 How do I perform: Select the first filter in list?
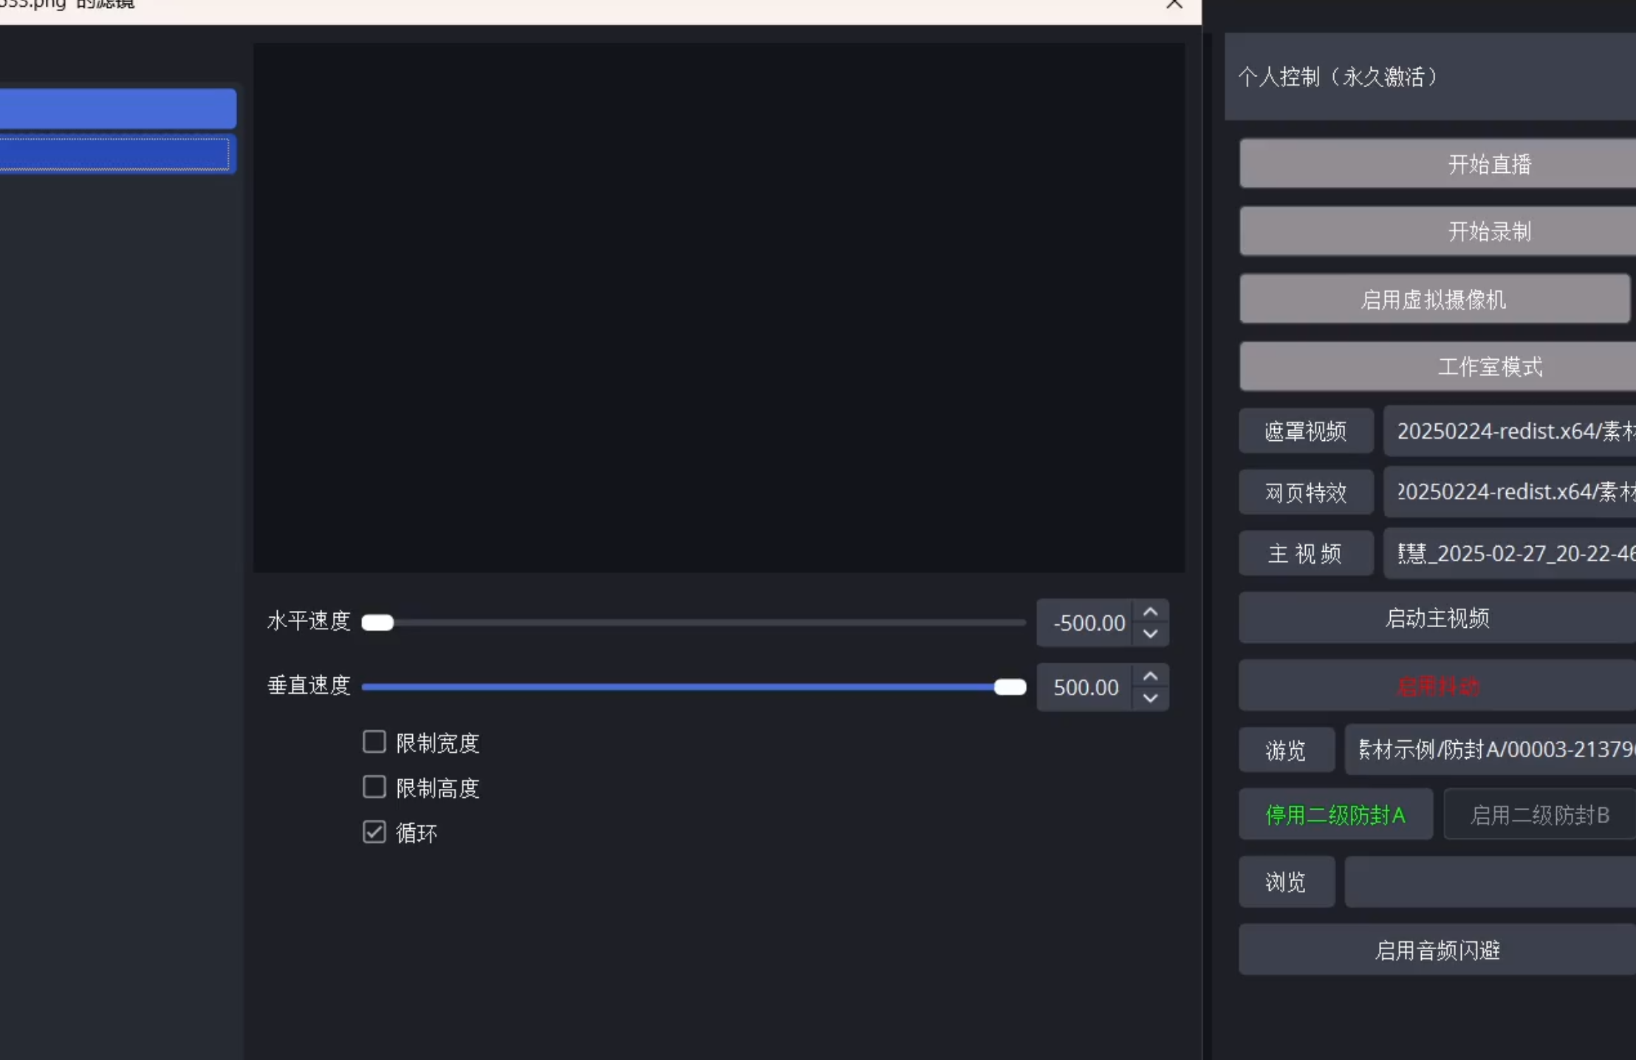click(x=118, y=109)
